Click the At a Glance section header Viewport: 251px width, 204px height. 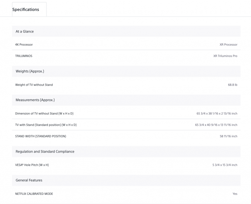(x=25, y=32)
